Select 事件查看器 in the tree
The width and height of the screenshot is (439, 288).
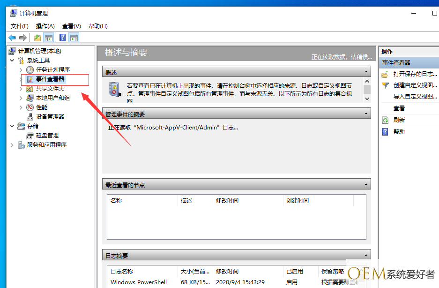(x=50, y=79)
